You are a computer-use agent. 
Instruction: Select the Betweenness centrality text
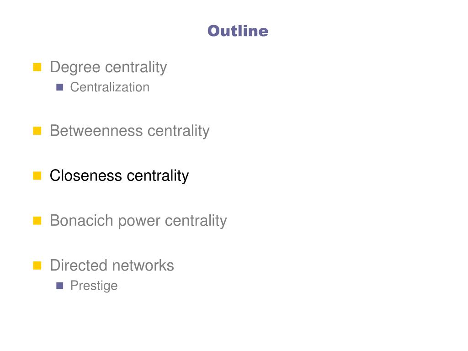point(129,131)
